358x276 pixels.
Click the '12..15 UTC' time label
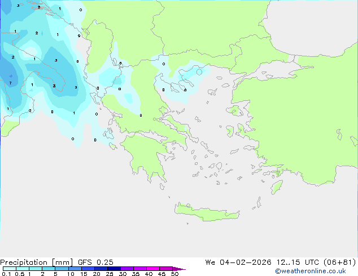tap(298, 262)
